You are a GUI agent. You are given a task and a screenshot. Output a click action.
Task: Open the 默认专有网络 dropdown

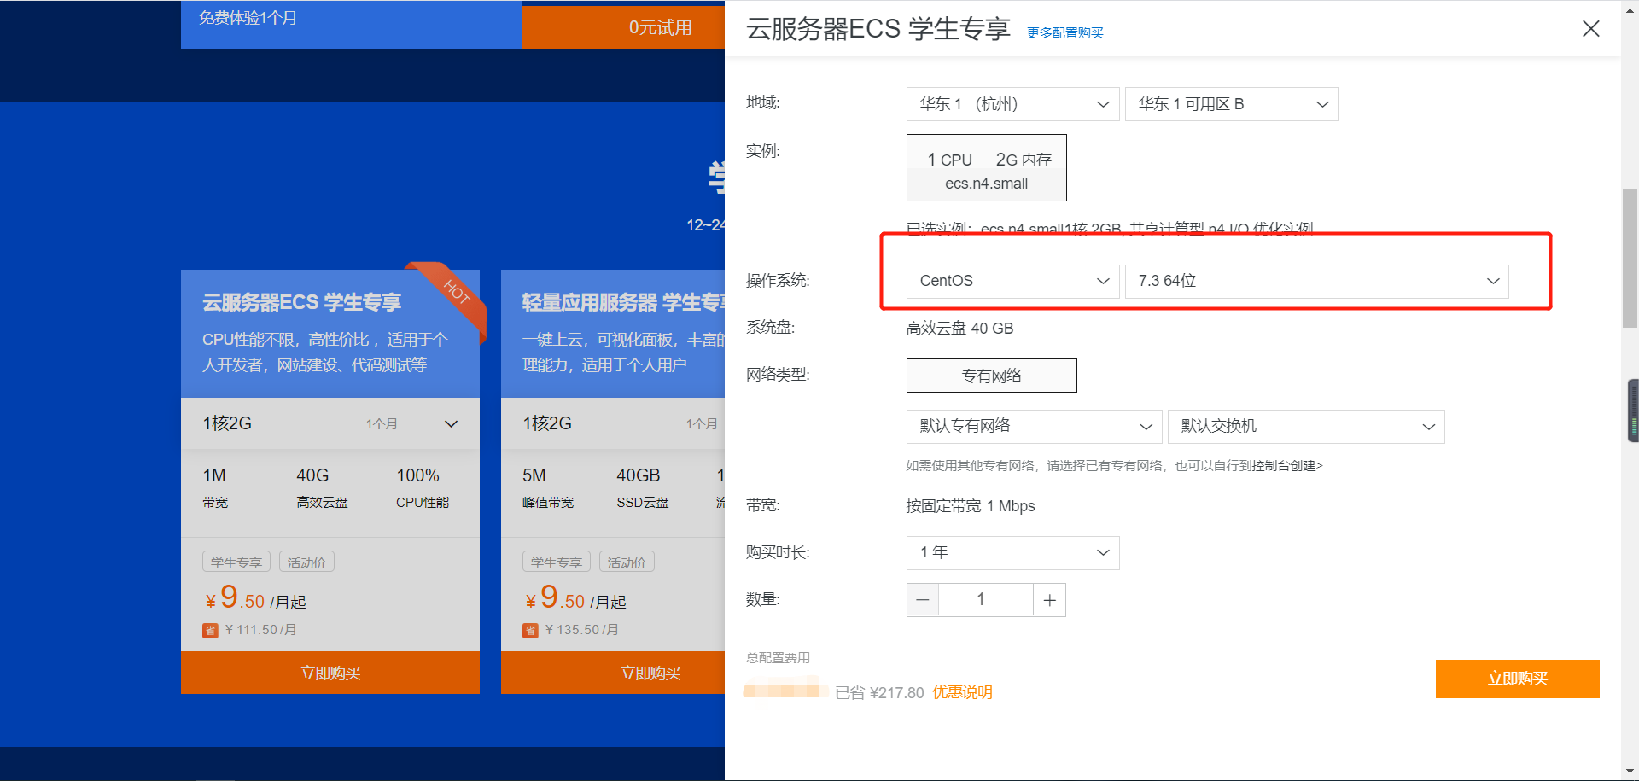click(1034, 426)
